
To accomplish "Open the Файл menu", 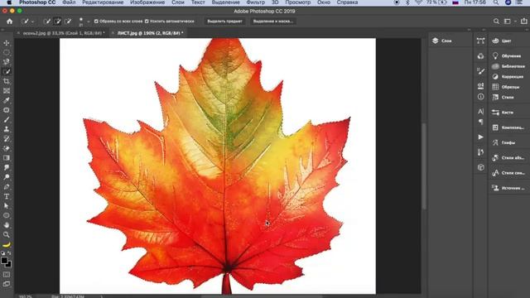I will (x=69, y=2).
